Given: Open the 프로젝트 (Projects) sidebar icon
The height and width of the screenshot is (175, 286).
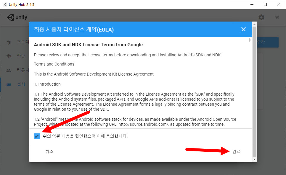Looking at the screenshot, I should [x=9, y=42].
